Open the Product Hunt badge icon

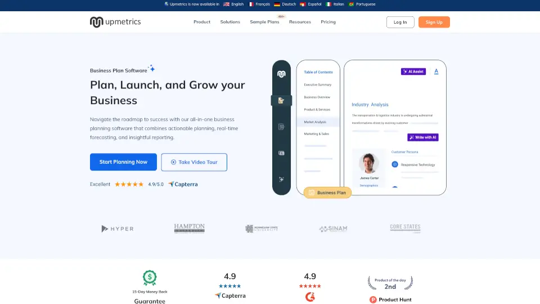click(373, 299)
